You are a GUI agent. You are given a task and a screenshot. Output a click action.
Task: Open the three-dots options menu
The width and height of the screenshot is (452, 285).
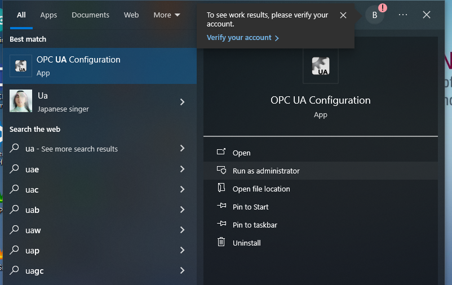tap(402, 15)
